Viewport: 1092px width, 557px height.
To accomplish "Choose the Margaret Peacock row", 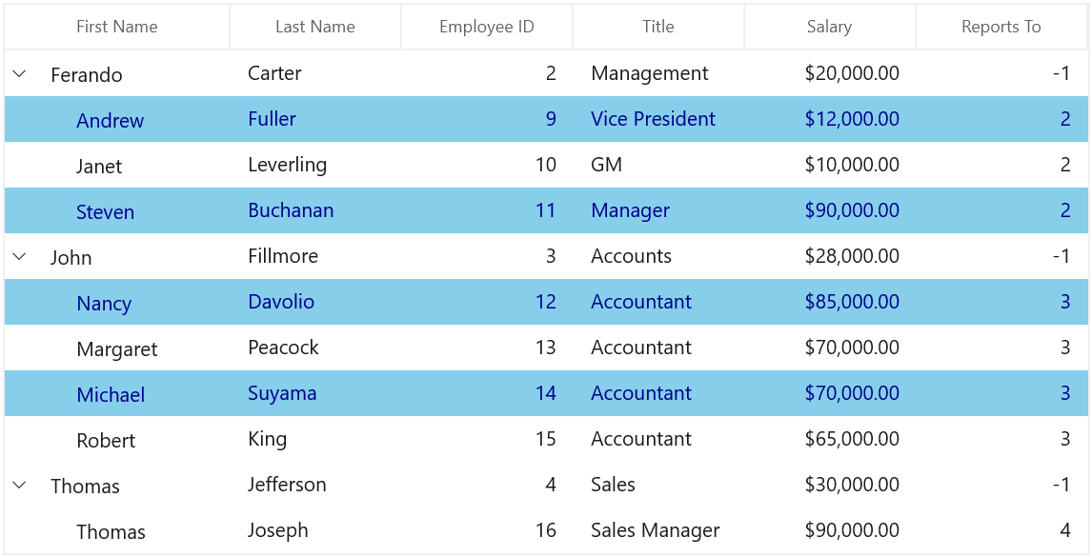I will pyautogui.click(x=546, y=348).
